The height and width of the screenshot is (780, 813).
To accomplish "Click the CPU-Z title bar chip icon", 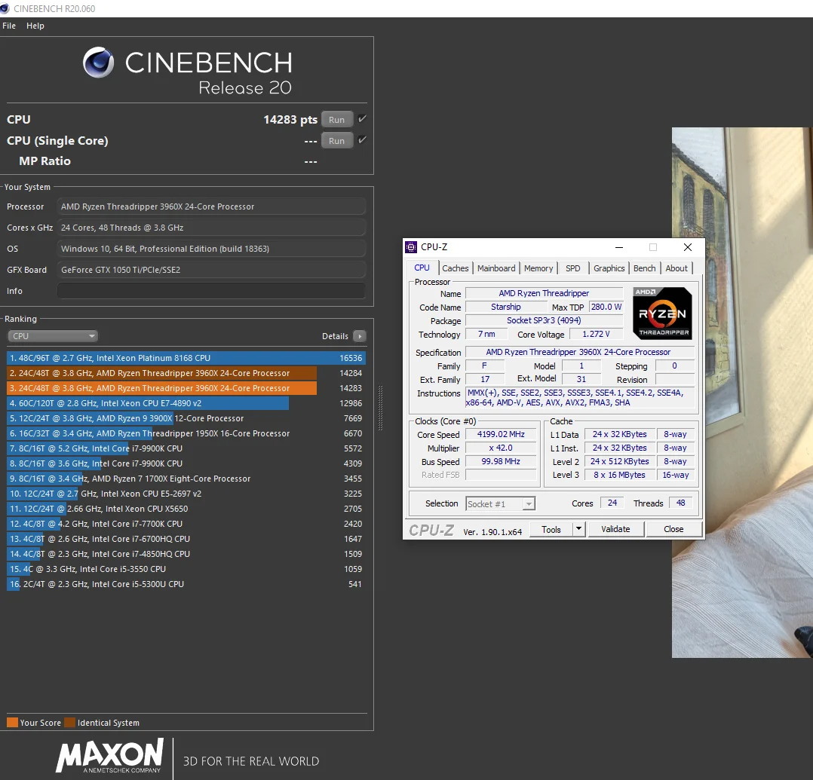I will [x=411, y=247].
